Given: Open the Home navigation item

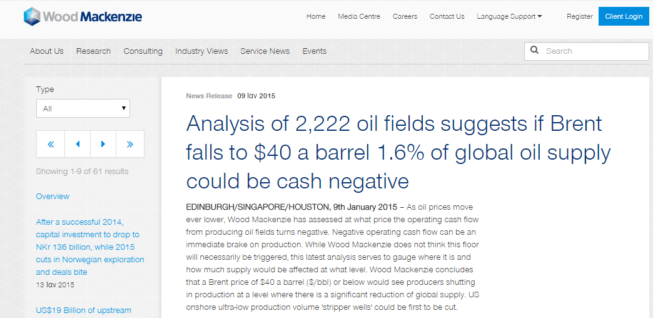Looking at the screenshot, I should [316, 17].
